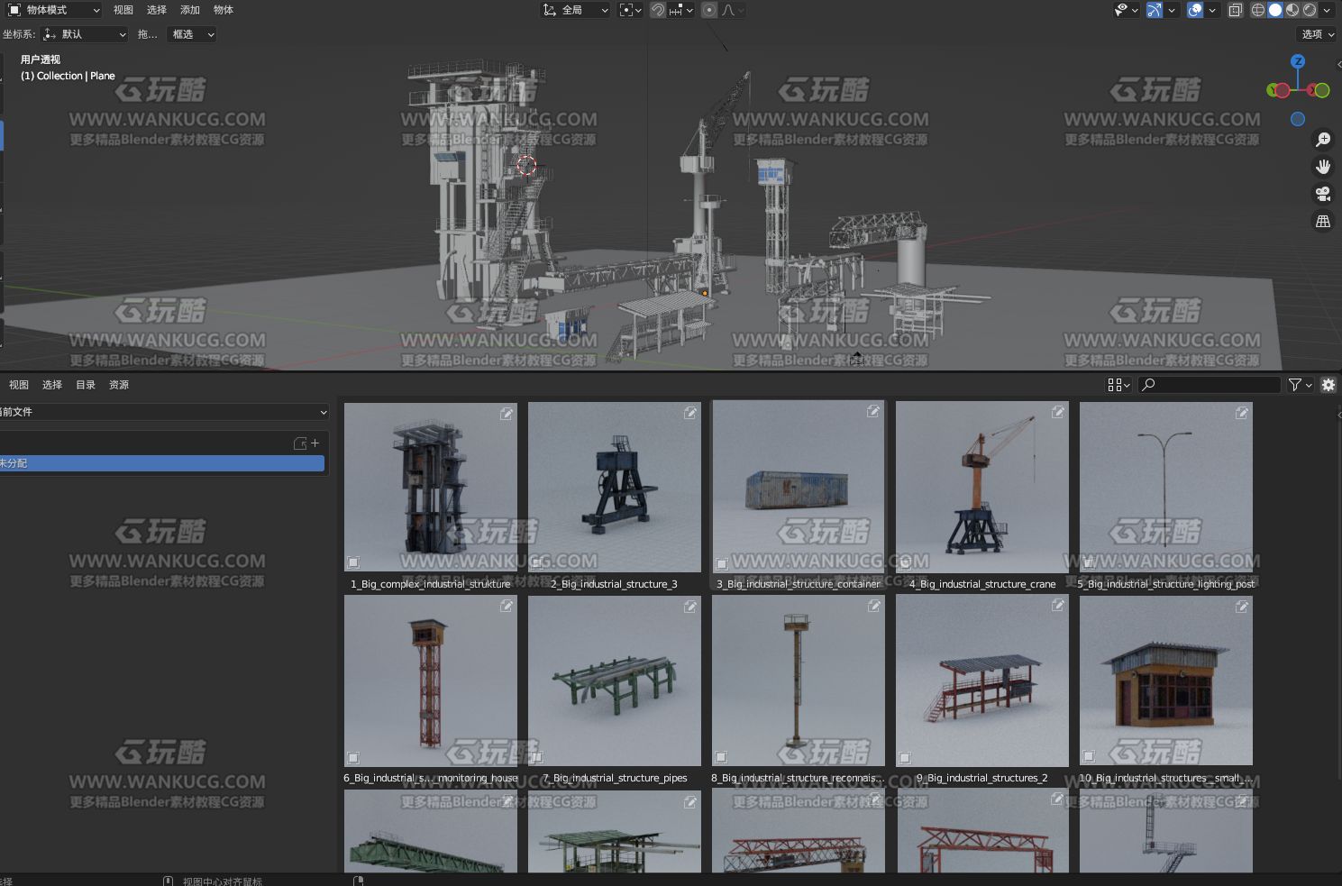Select the 10_Big_industrial_structures_small thumbnail
This screenshot has height=886, width=1342.
click(1166, 680)
